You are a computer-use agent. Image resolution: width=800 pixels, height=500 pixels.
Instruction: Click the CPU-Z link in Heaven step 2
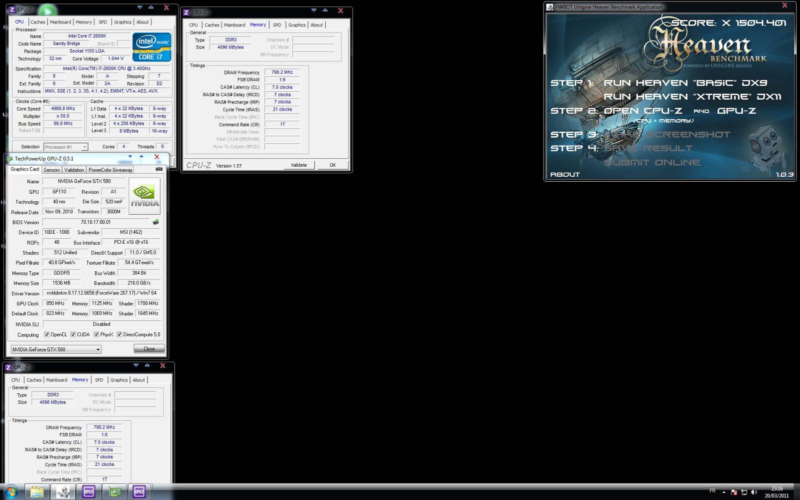click(663, 111)
